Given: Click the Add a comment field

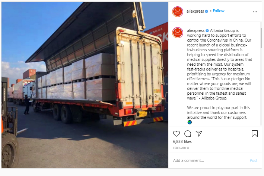Looking at the screenshot, I should click(x=210, y=160).
